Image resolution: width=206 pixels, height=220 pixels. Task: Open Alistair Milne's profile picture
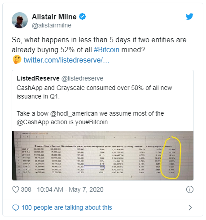coord(20,20)
